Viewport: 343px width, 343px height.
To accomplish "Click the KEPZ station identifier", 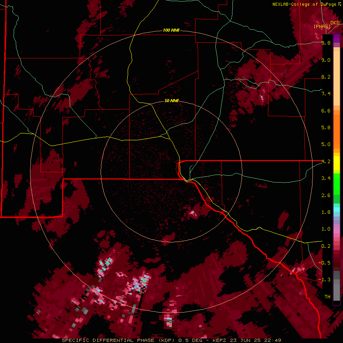I will tap(220, 340).
